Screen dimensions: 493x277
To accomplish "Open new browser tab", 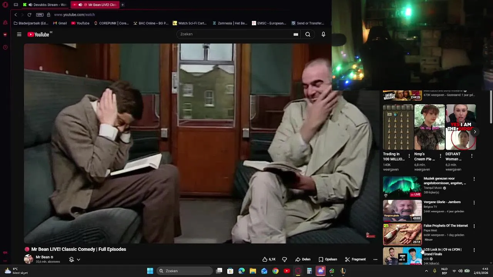I will (122, 5).
